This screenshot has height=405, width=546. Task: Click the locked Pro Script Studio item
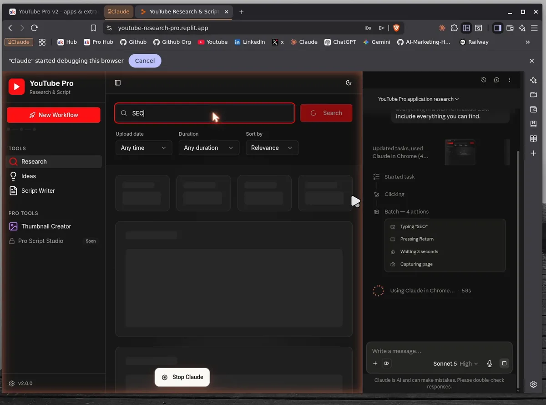54,241
